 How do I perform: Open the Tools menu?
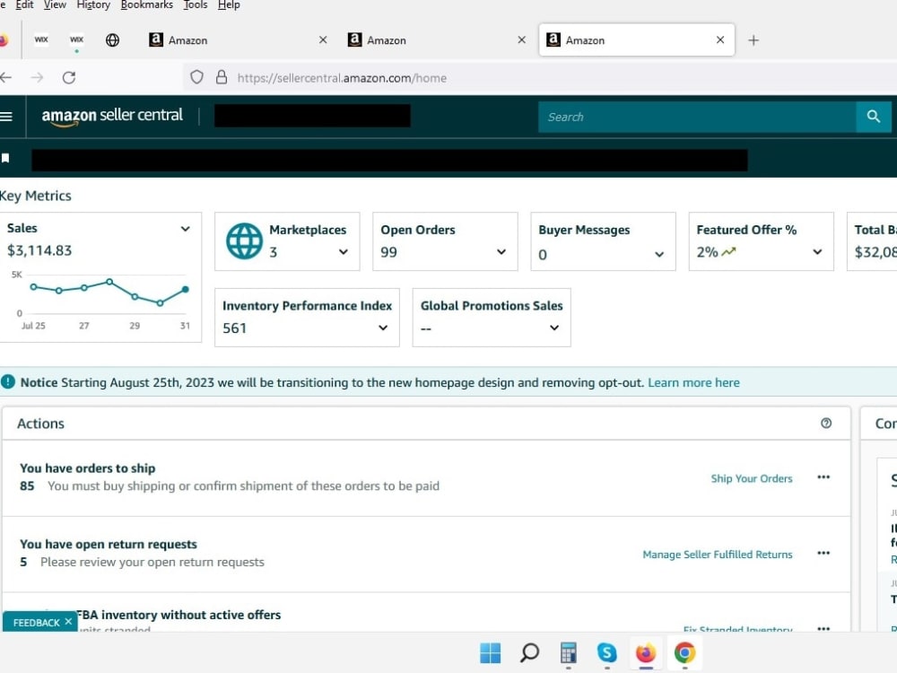195,5
